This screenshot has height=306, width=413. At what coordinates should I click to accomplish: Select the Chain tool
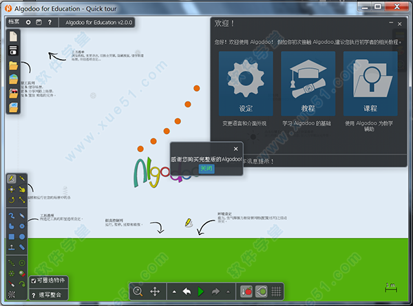22,248
